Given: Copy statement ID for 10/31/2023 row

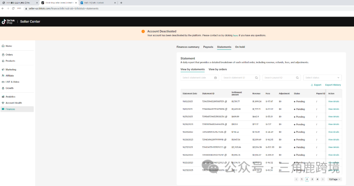Looking at the screenshot, I should pyautogui.click(x=226, y=117).
